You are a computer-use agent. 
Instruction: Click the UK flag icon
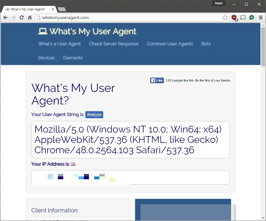[73, 164]
